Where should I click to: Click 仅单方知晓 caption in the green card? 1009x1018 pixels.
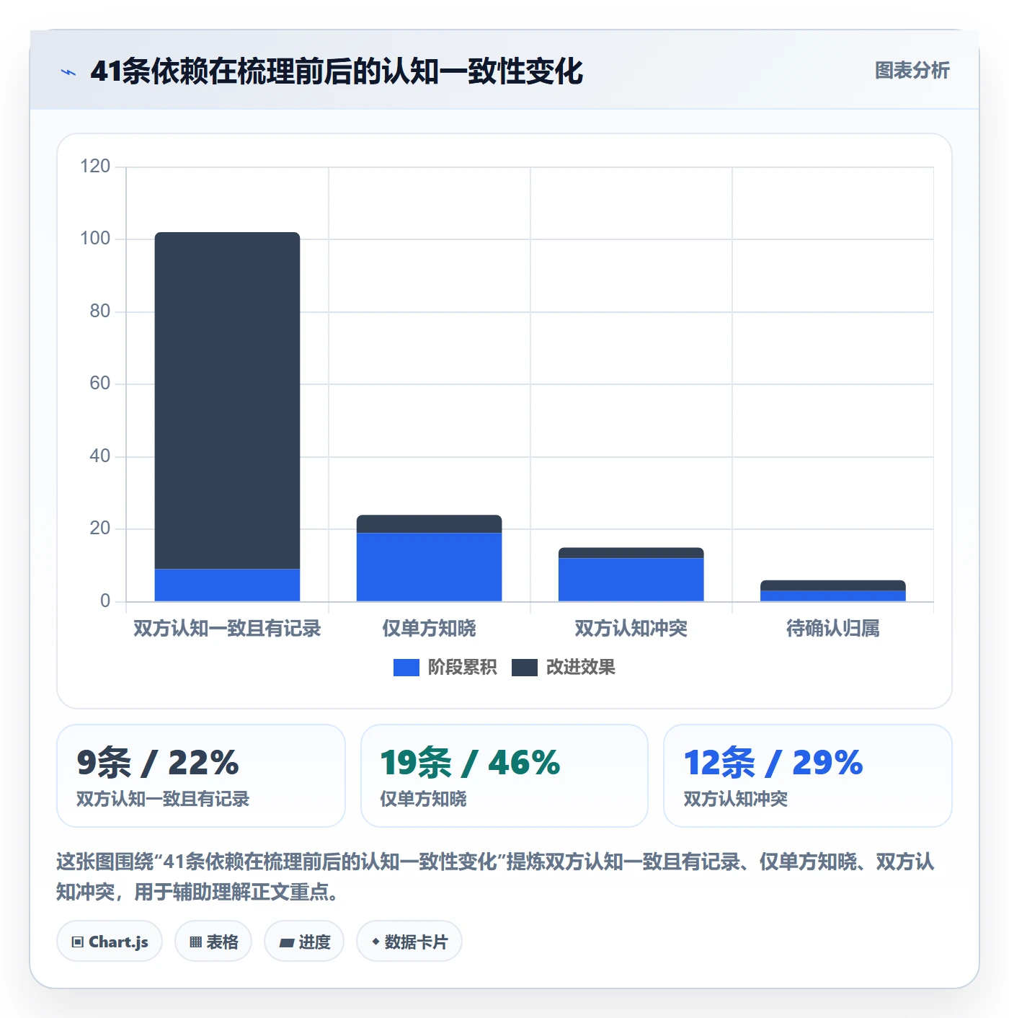coord(423,799)
